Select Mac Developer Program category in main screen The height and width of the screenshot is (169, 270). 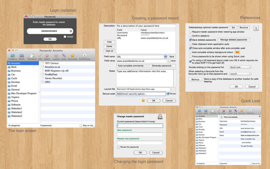point(23,93)
